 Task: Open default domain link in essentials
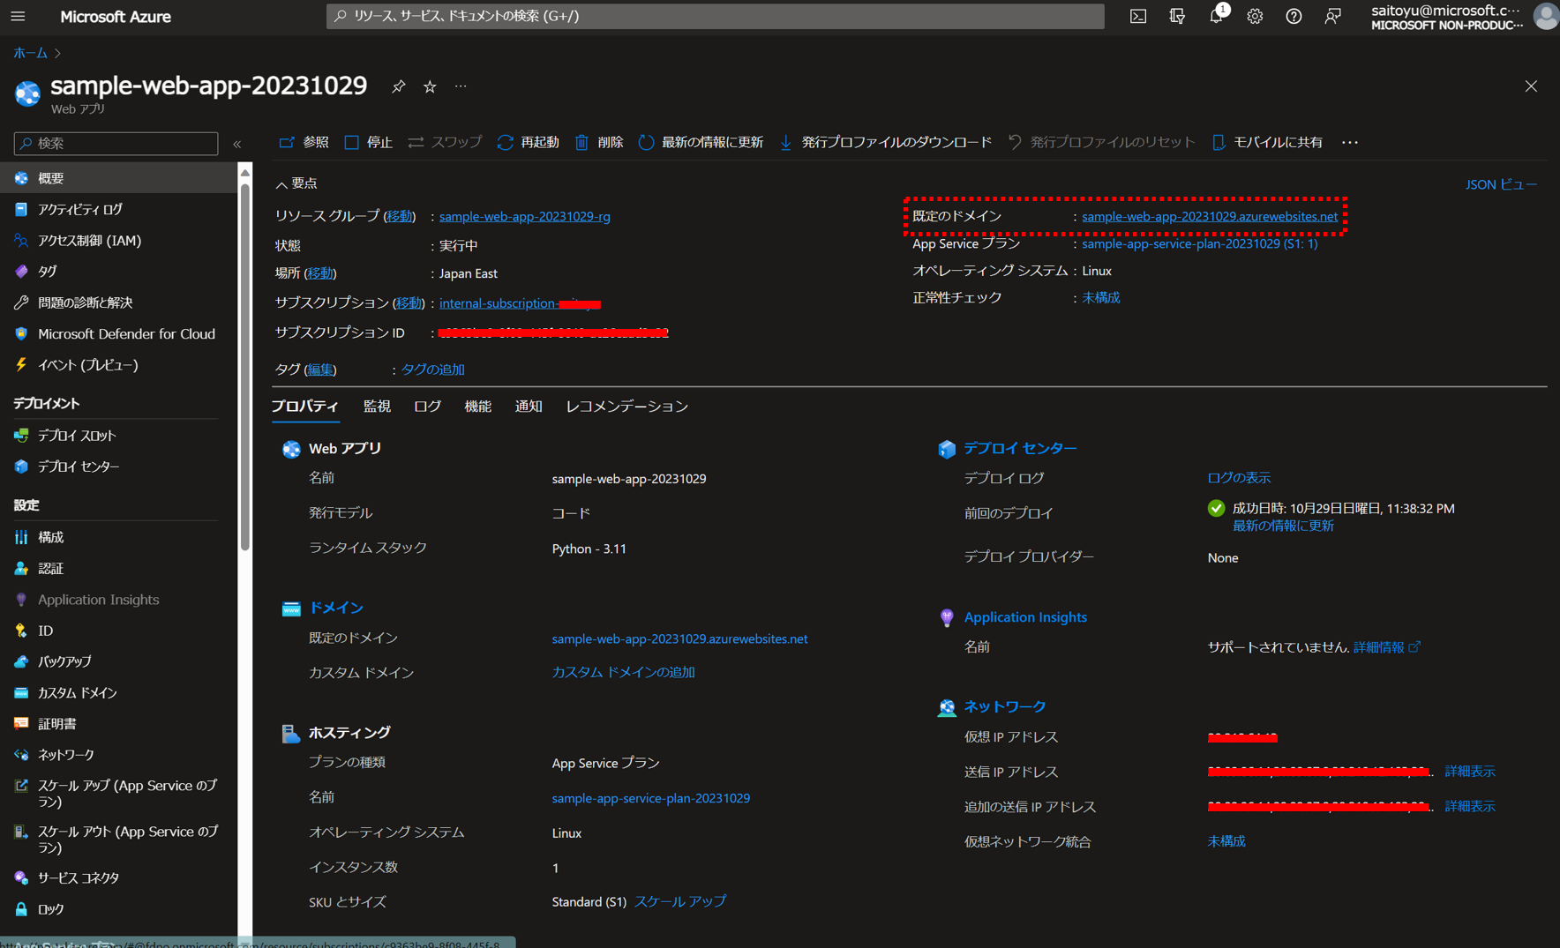(x=1210, y=216)
